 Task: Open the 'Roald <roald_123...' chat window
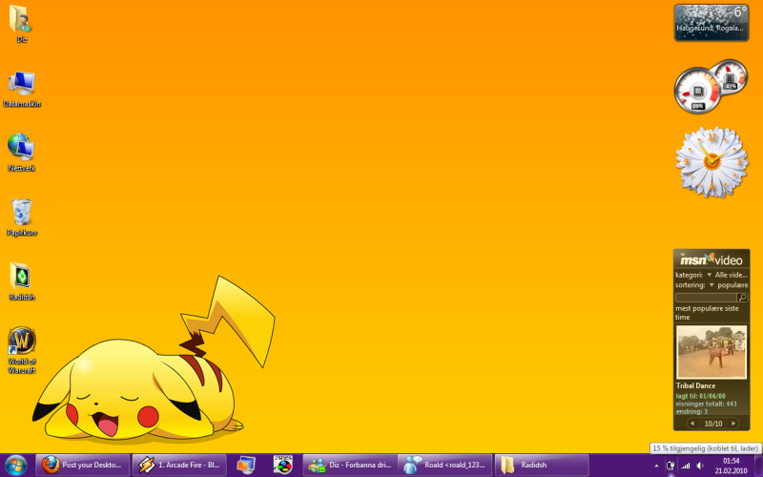[445, 466]
